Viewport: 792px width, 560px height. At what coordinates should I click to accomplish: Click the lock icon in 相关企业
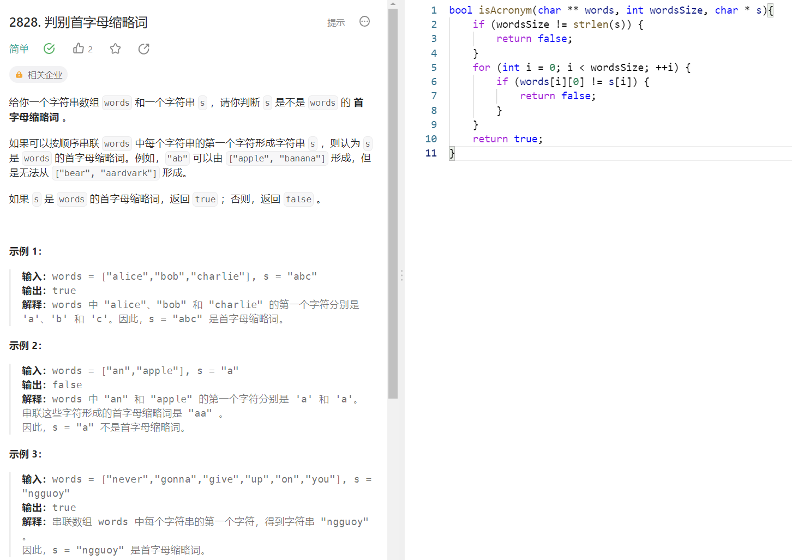coord(19,75)
